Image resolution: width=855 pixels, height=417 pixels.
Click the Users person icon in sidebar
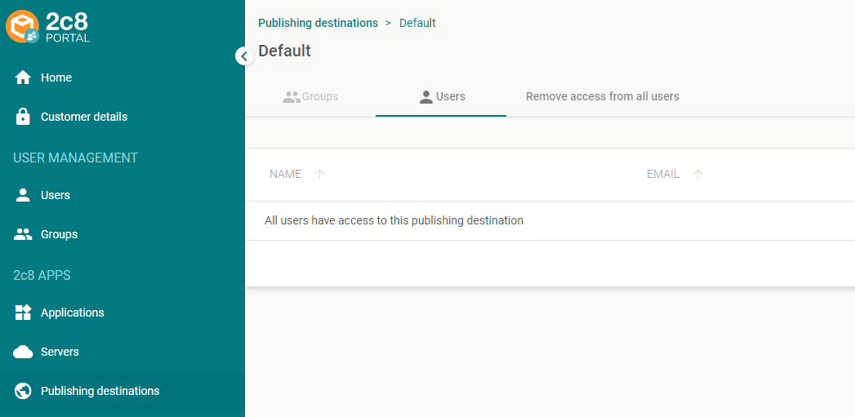pos(23,195)
